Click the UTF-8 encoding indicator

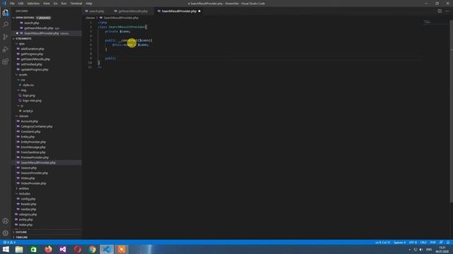(x=413, y=243)
